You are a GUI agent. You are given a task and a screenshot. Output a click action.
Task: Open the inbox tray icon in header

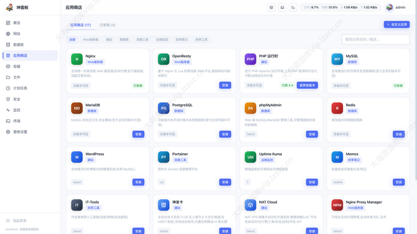click(x=282, y=8)
